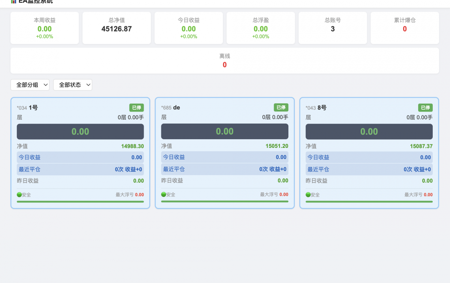This screenshot has width=450, height=283.
Task: Open the 全部状态 status filter dropdown
Action: pyautogui.click(x=73, y=85)
